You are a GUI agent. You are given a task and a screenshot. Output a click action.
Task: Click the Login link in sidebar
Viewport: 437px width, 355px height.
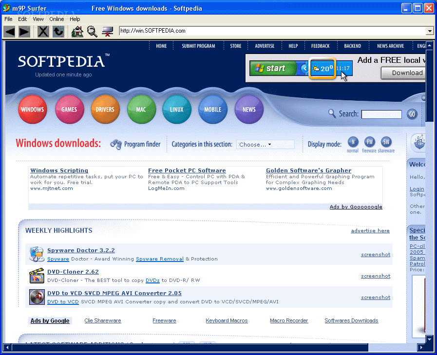417,189
